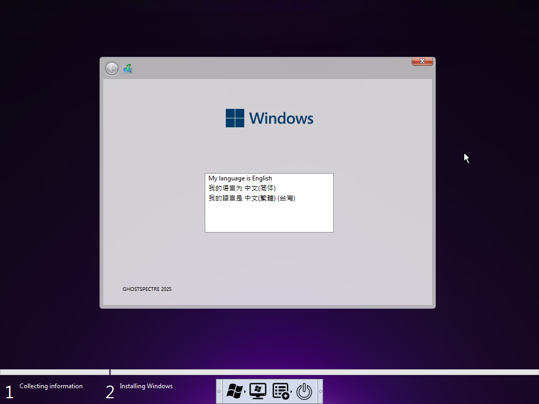
Task: Click the back navigation arrow button
Action: tap(112, 68)
